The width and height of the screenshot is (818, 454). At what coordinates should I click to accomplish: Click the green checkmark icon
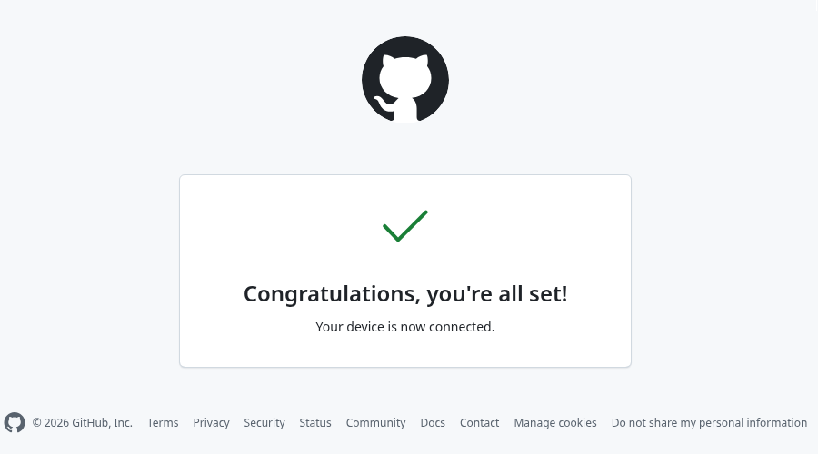[x=405, y=226]
